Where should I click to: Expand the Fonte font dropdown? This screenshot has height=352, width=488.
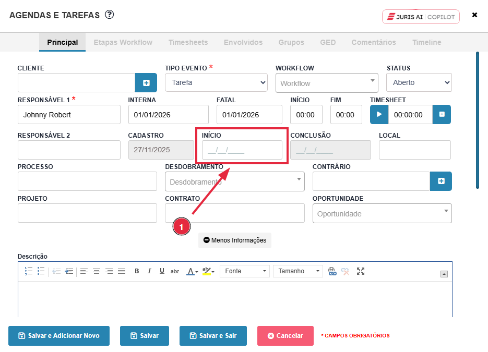[x=244, y=271]
